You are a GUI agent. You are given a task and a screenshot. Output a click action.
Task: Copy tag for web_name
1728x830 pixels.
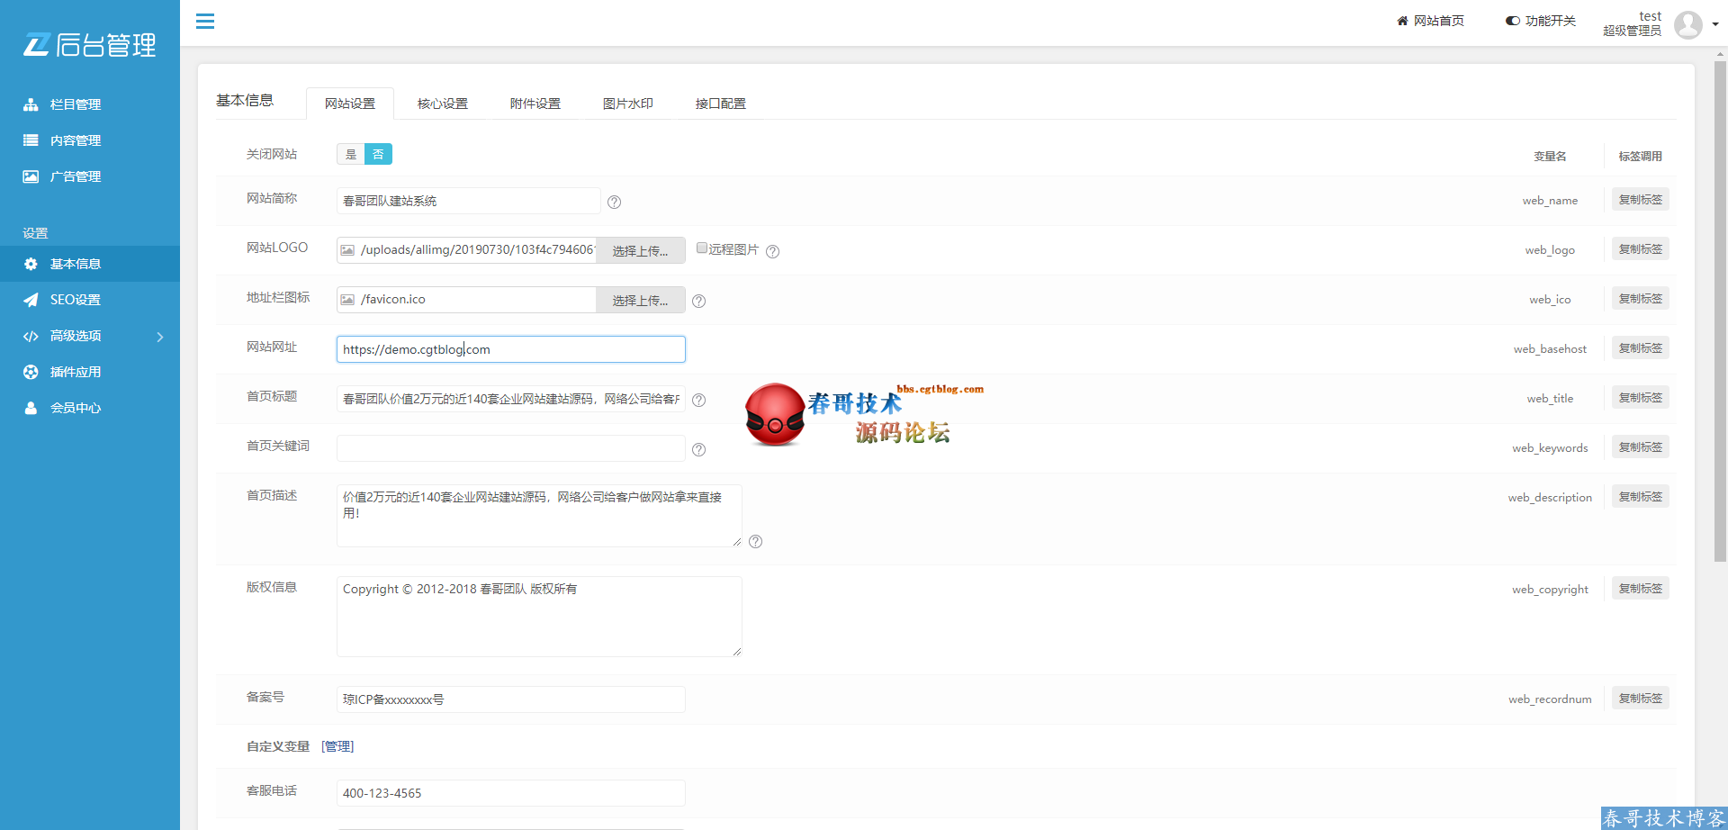1640,200
